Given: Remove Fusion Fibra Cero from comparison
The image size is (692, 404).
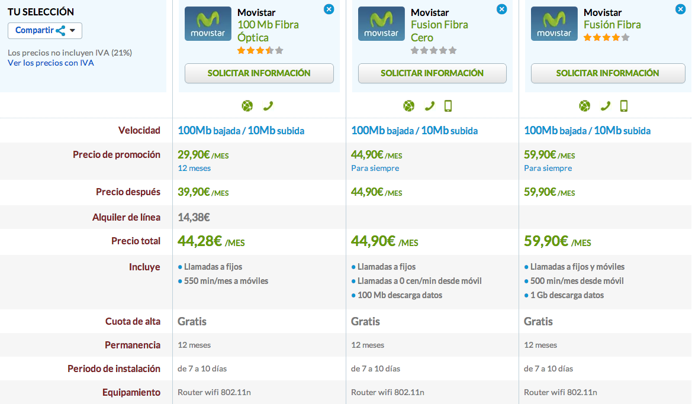Looking at the screenshot, I should click(502, 9).
